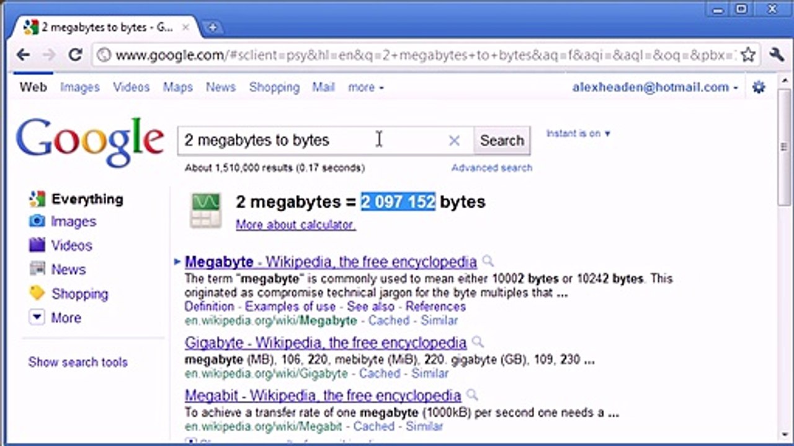Select the Web tab in top bar

point(33,87)
